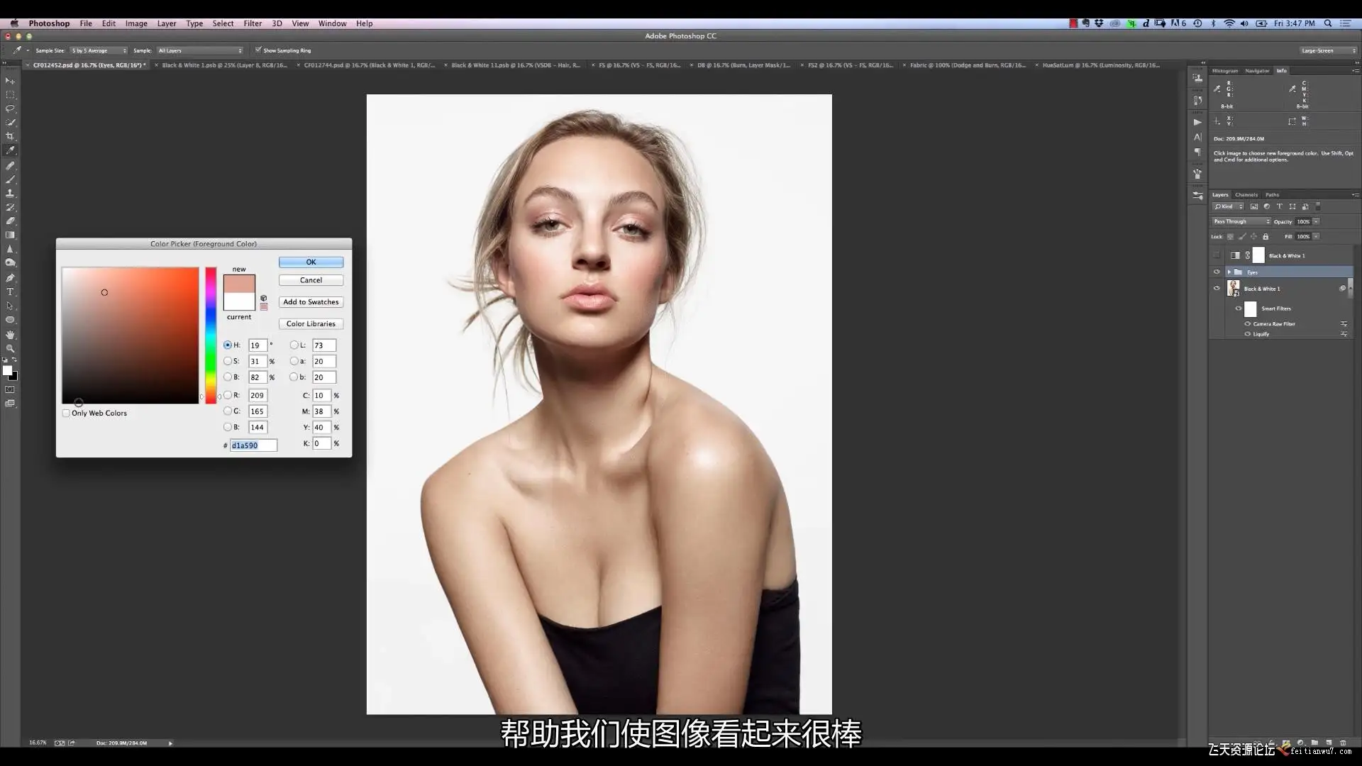Hide the Eyes group layer

pyautogui.click(x=1217, y=272)
